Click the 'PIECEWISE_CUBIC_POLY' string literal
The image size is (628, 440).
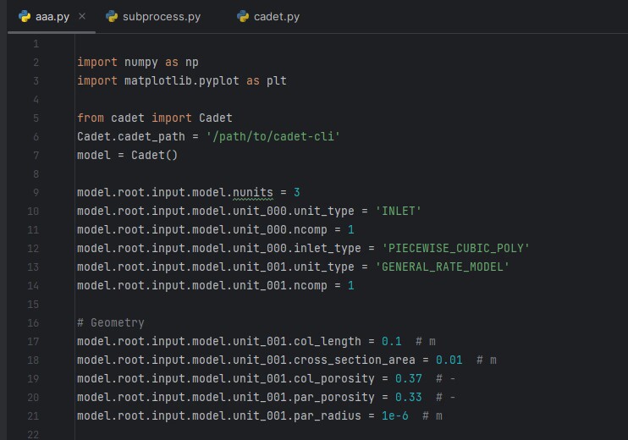(x=455, y=248)
